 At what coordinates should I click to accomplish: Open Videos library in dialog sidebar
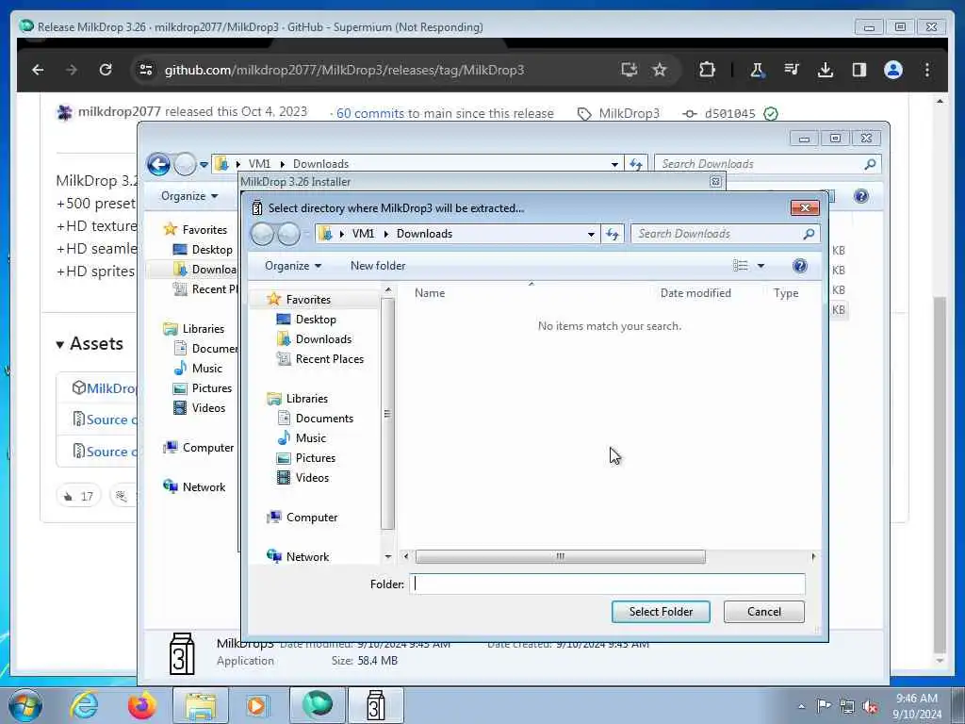pyautogui.click(x=312, y=477)
